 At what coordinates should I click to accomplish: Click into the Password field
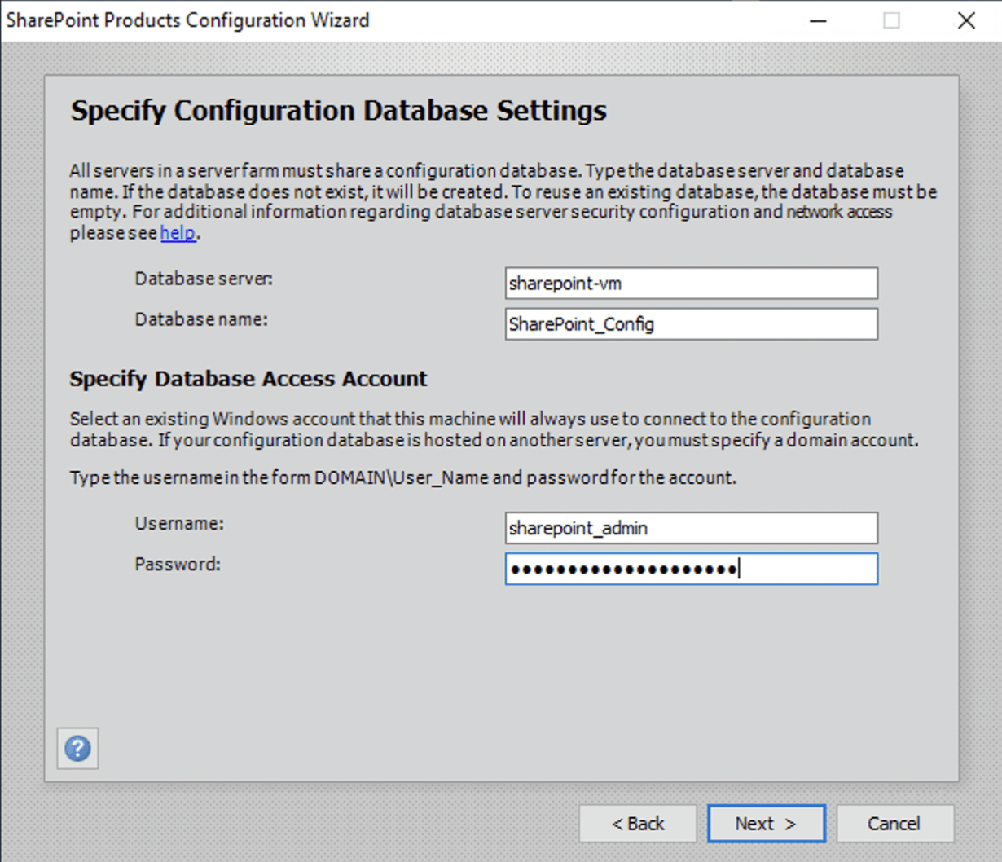point(691,569)
